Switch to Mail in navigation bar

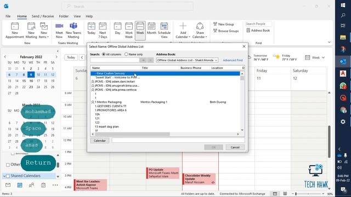point(8,185)
